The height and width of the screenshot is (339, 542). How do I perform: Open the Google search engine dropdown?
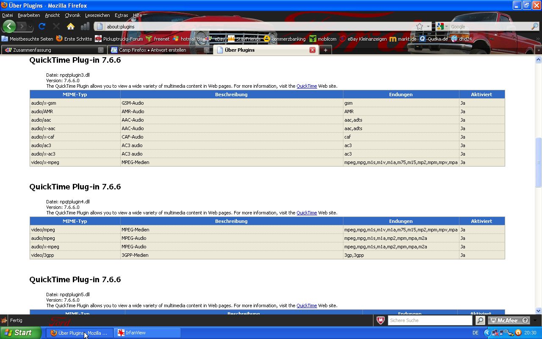pos(442,26)
